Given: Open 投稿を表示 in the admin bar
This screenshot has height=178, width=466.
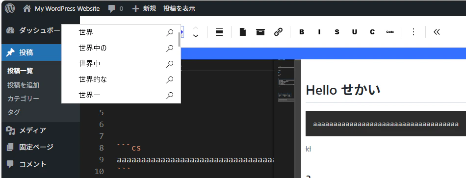Looking at the screenshot, I should click(x=179, y=9).
